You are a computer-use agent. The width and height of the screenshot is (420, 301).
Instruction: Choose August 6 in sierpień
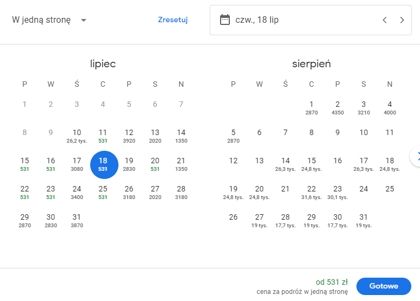pos(259,132)
